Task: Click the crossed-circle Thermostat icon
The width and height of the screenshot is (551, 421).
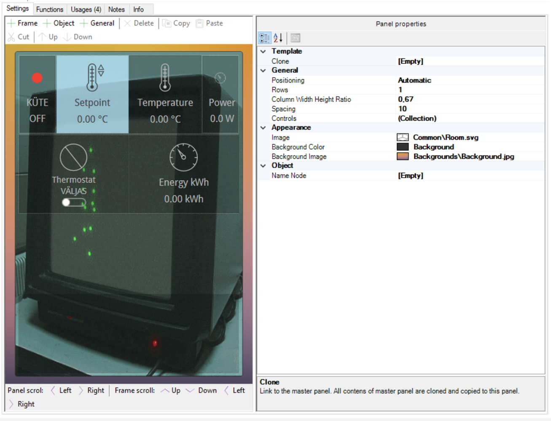Action: [73, 157]
